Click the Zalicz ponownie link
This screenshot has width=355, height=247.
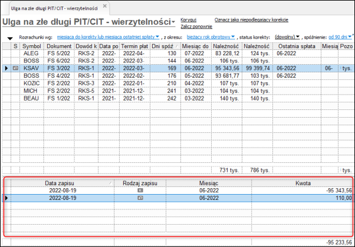point(196,26)
